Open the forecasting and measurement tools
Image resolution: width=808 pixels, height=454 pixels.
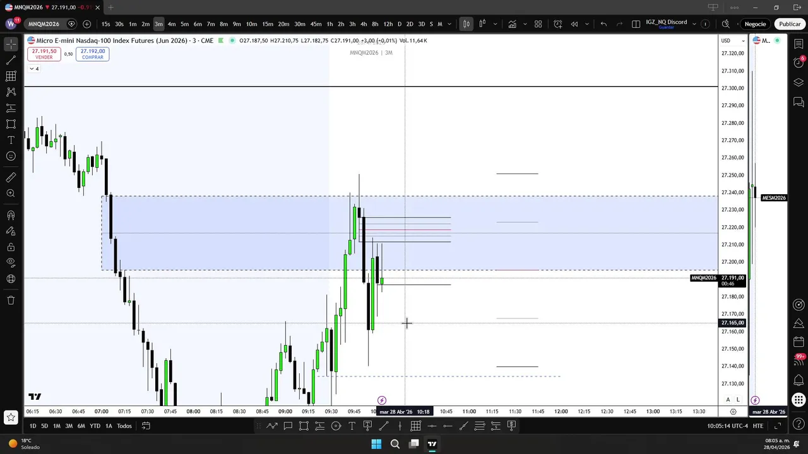pos(11,108)
